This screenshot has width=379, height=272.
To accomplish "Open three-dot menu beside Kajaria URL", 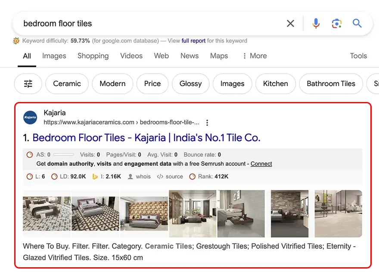I will pos(207,123).
